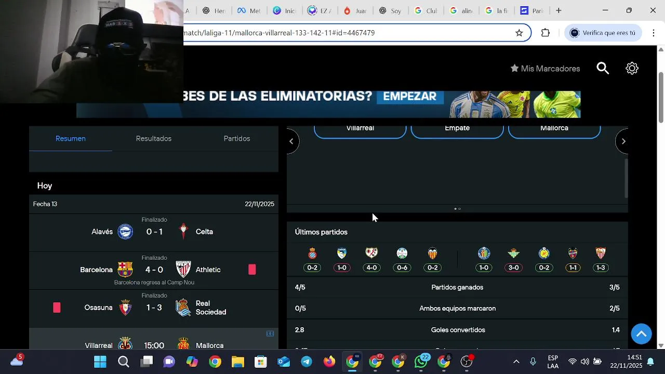Viewport: 665px width, 374px height.
Task: Select the Empate odds button
Action: coord(457,132)
